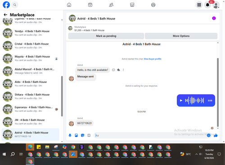Go to Home feed icon
225x165 pixels.
coord(69,5)
